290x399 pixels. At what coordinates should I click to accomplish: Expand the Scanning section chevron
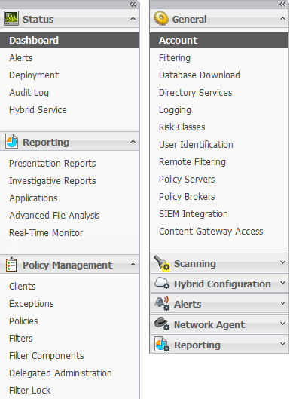coord(282,262)
